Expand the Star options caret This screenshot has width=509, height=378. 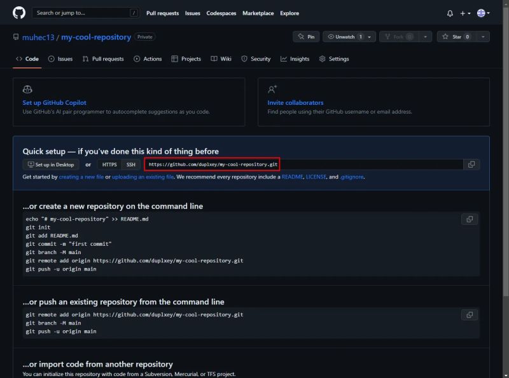[484, 36]
